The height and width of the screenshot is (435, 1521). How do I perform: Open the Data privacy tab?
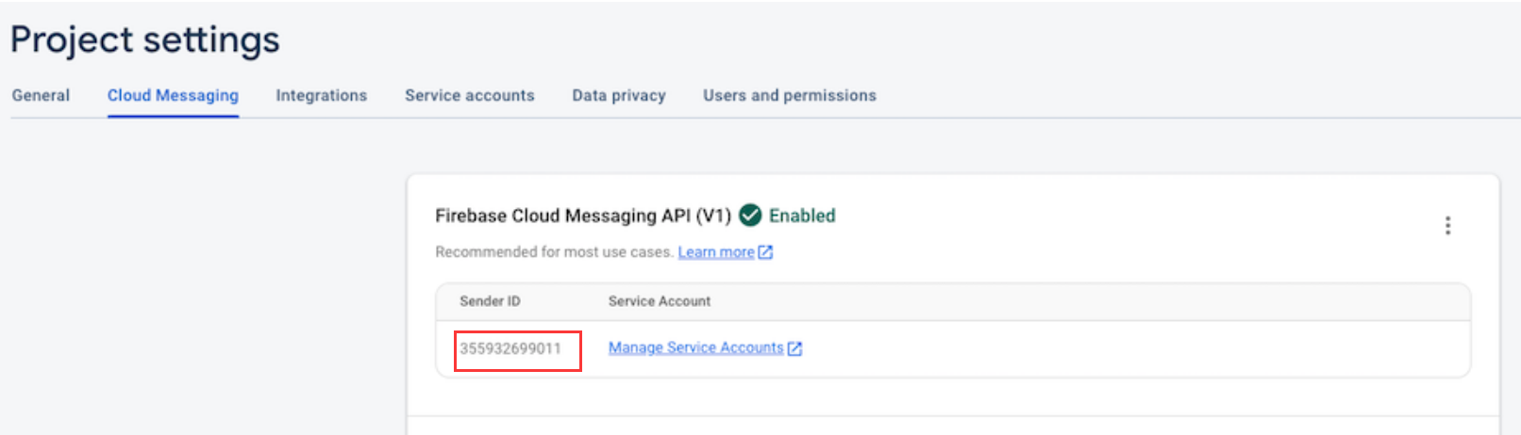[619, 95]
